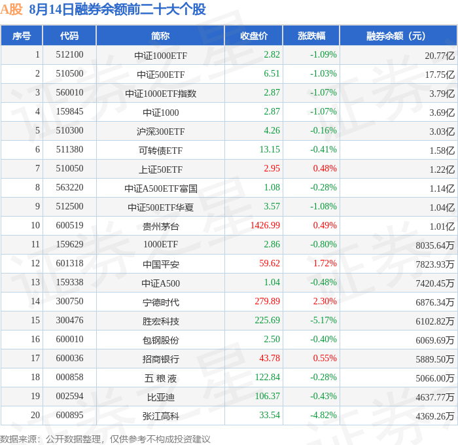The height and width of the screenshot is (445, 458).
Task: Click closing price 13.15
Action: pyautogui.click(x=270, y=149)
